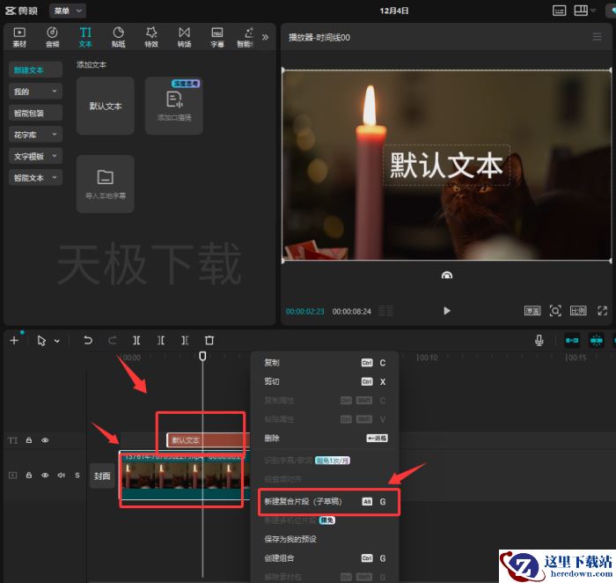
Task: Split the clip at the playhead
Action: tap(136, 340)
